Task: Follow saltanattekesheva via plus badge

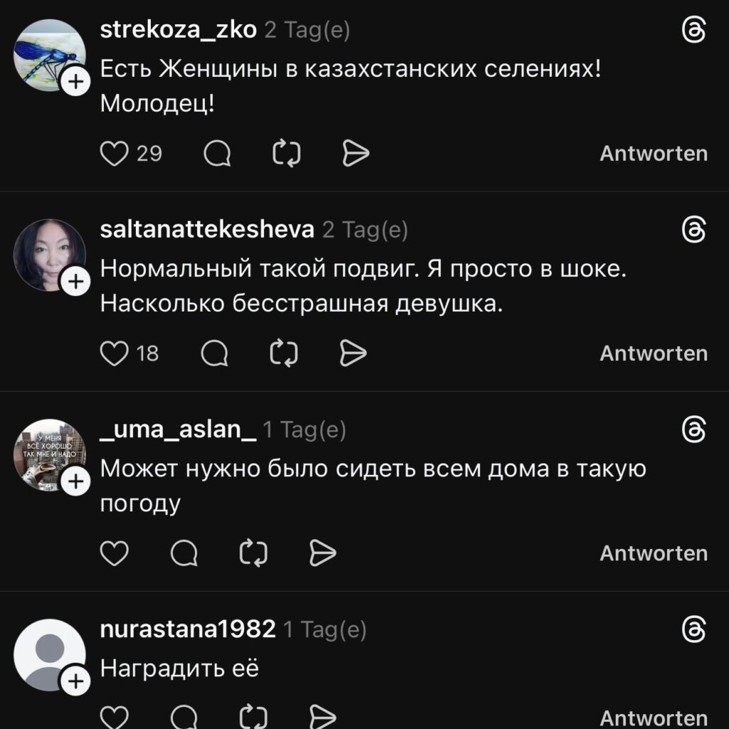Action: coord(75,282)
